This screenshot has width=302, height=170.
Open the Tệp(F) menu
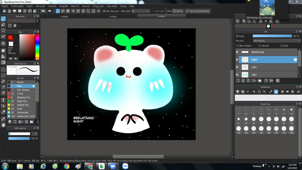[5, 6]
